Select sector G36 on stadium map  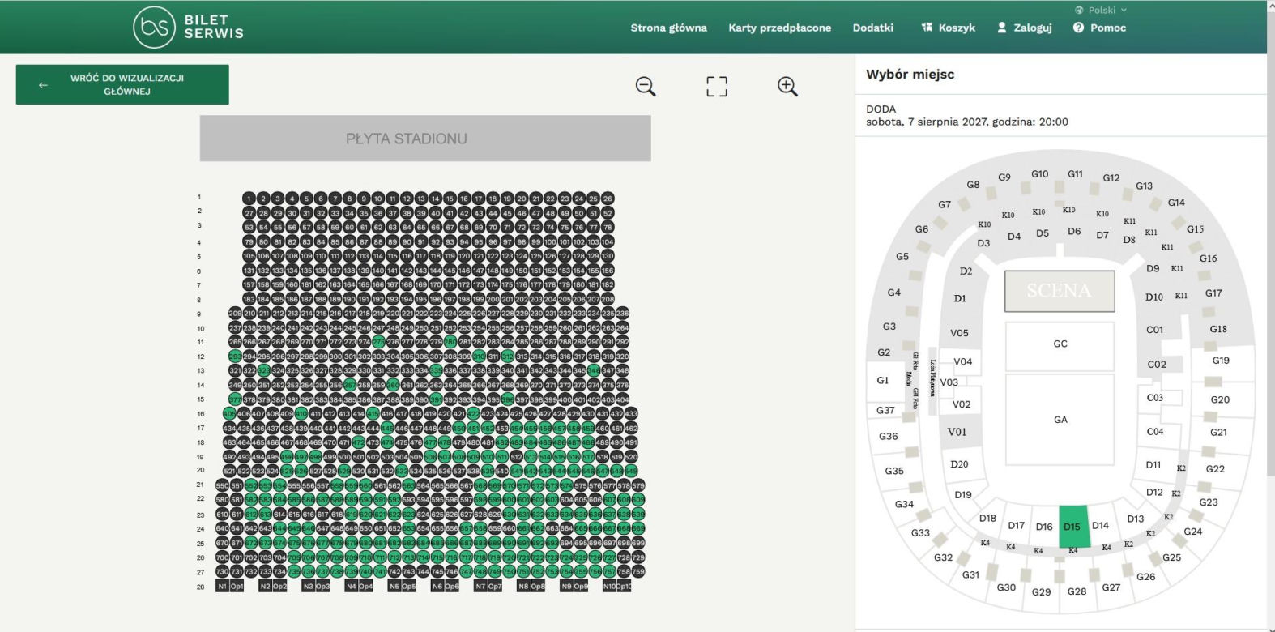point(889,436)
